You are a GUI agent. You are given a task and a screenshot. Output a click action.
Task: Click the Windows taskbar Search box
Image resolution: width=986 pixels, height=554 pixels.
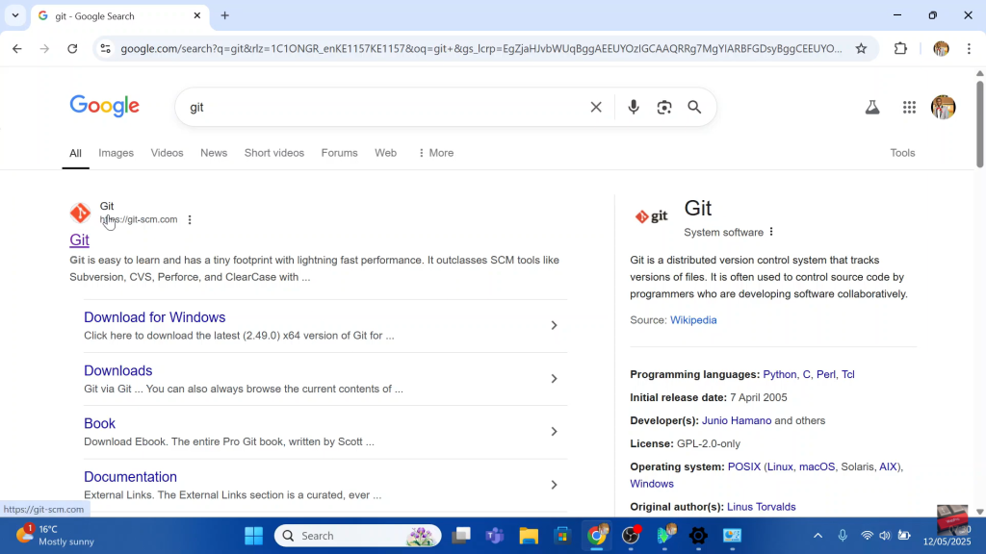[358, 536]
